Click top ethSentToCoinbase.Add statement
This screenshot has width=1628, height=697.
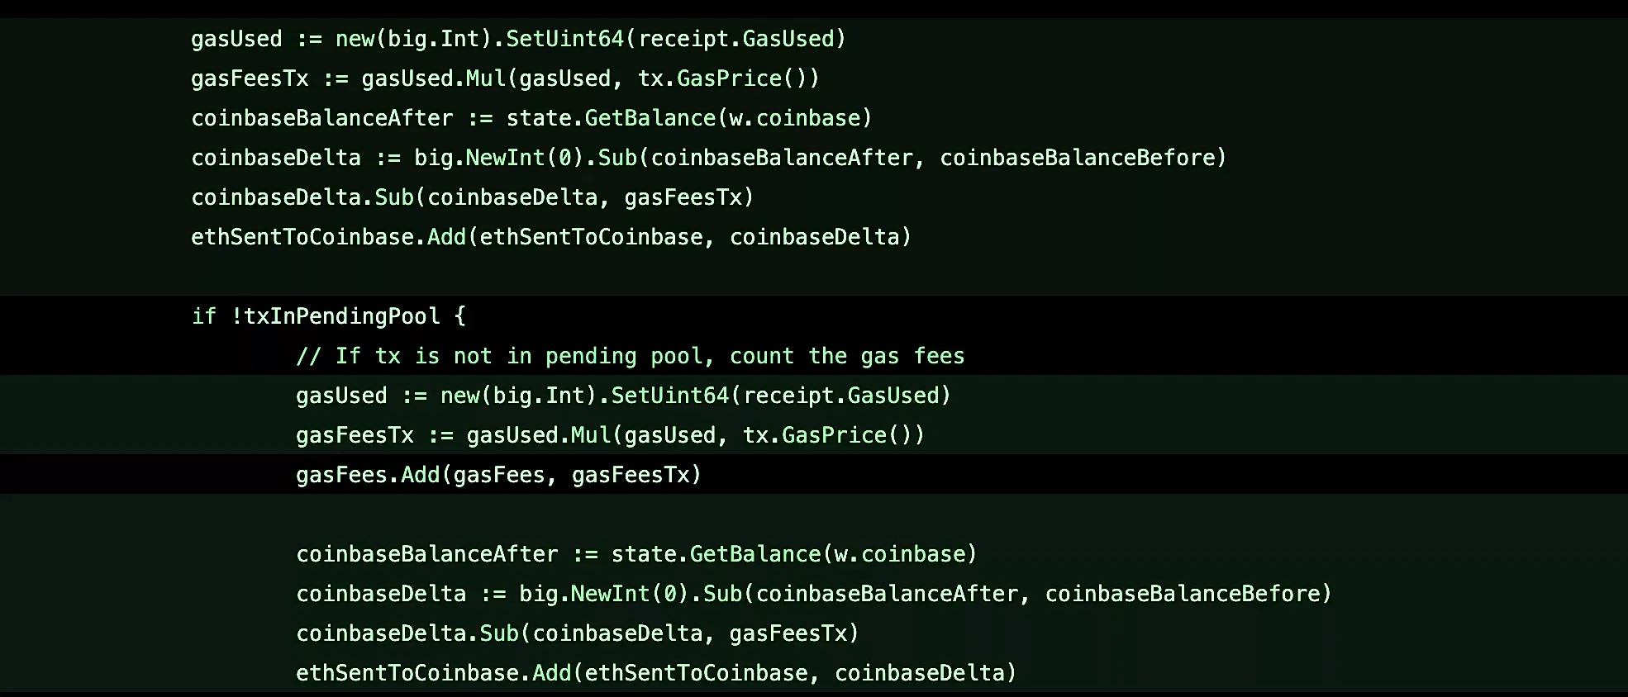click(551, 237)
